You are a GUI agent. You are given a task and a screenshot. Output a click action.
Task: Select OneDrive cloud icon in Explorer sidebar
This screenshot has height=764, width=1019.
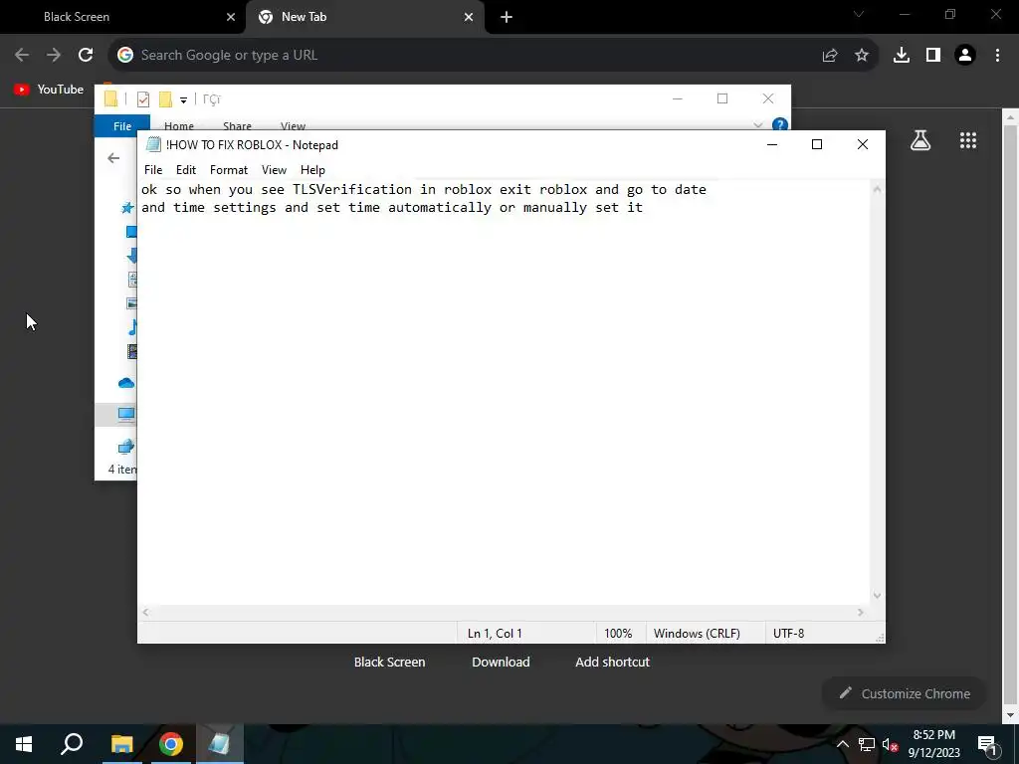126,383
